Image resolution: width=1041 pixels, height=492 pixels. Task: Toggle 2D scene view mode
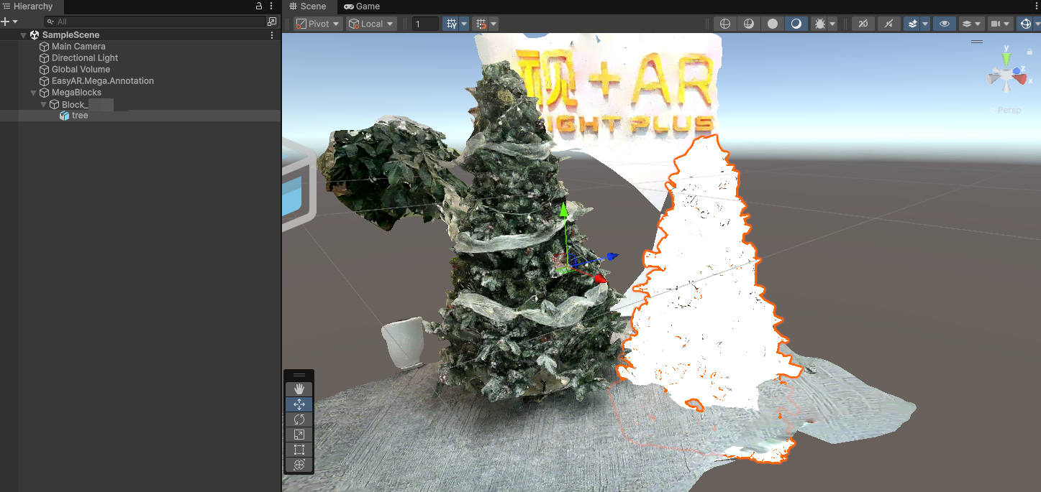863,23
